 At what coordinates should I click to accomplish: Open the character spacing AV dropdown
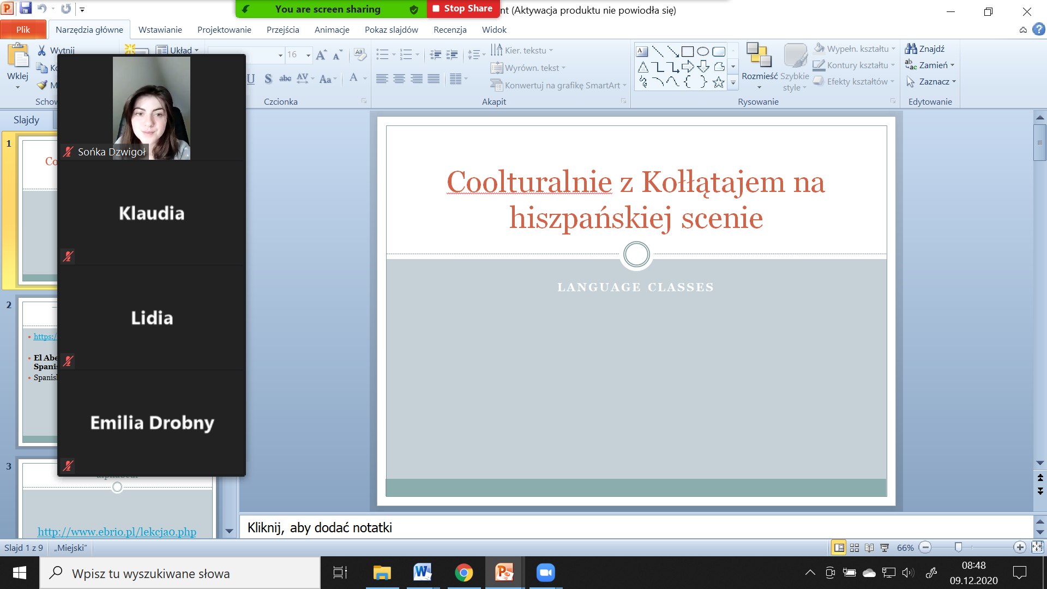305,79
